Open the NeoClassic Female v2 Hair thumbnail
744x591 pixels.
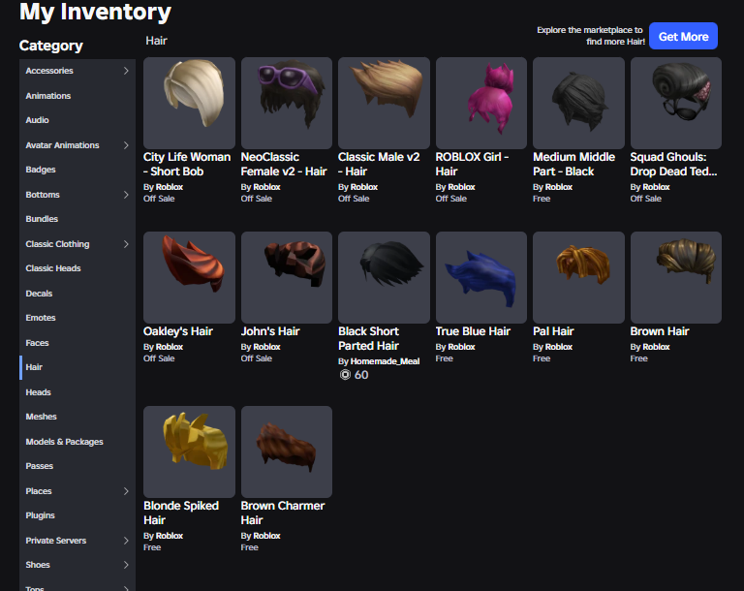(x=287, y=103)
